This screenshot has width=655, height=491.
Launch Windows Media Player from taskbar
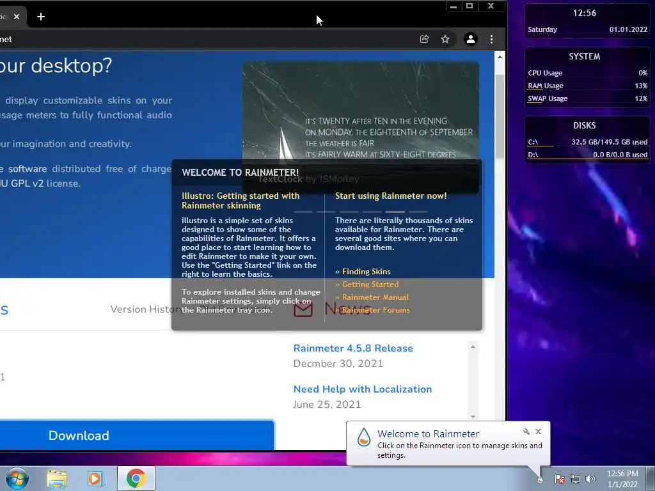96,479
